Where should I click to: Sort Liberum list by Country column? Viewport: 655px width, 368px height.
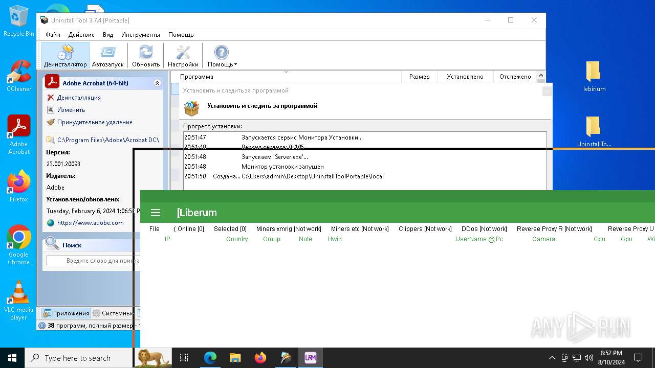pyautogui.click(x=237, y=239)
